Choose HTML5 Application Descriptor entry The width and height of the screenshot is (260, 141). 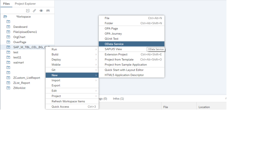(124, 75)
